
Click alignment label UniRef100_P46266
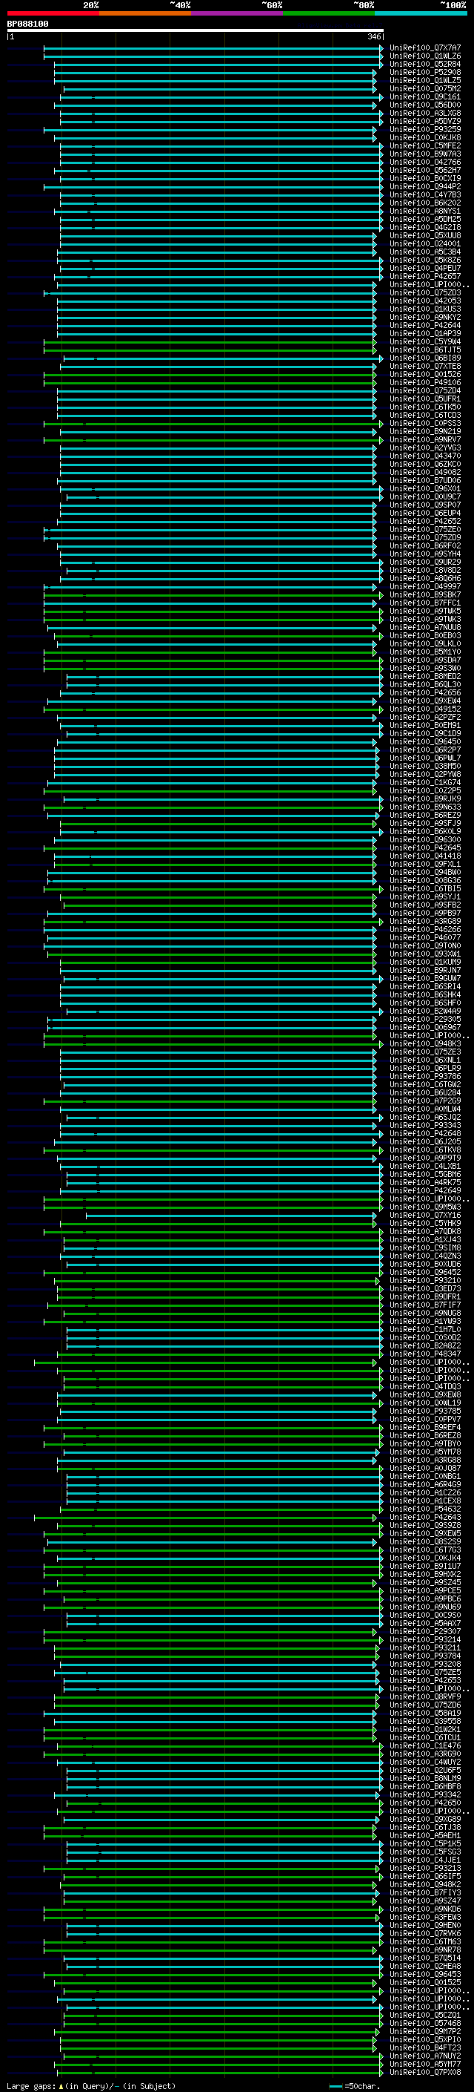(425, 929)
